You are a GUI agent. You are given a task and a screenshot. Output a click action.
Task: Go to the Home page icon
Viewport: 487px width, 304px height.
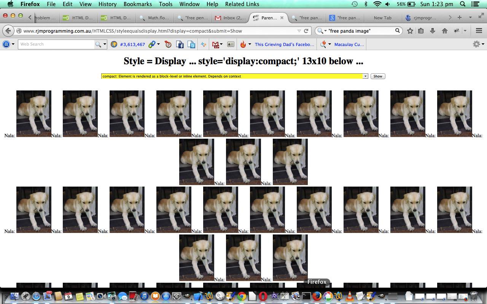tap(444, 31)
